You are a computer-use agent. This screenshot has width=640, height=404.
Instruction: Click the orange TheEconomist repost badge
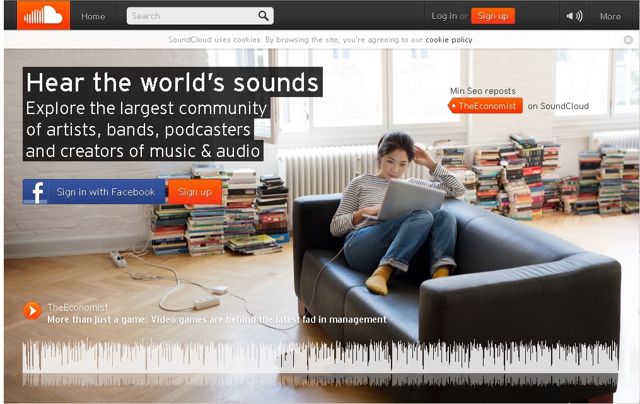[484, 106]
